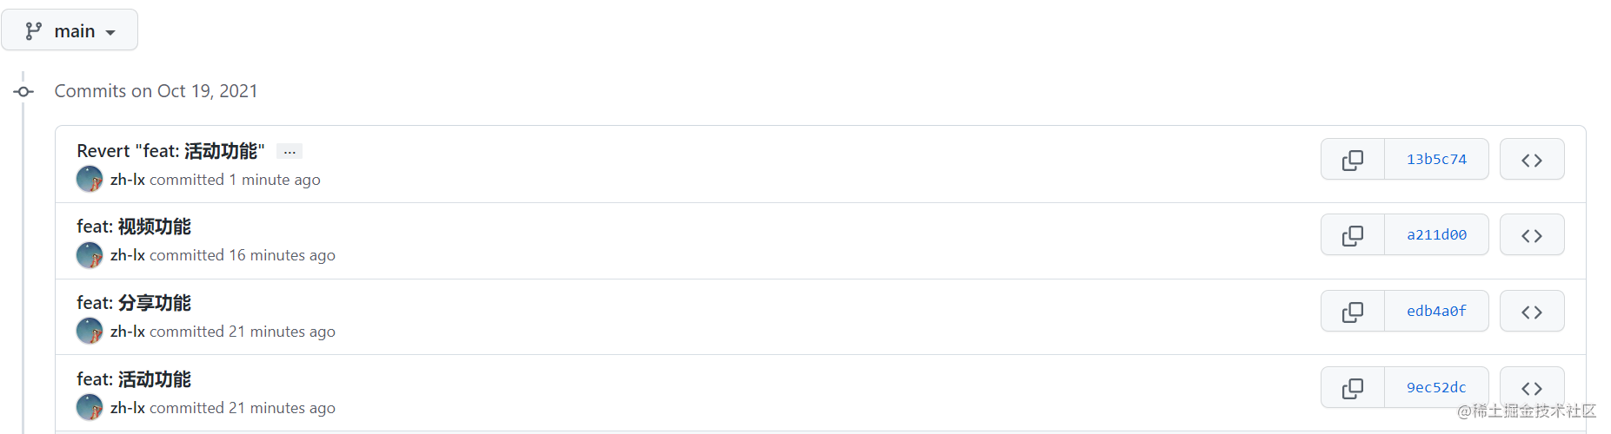
Task: Open zh-lx author link on 视频功能 commit
Action: click(128, 255)
